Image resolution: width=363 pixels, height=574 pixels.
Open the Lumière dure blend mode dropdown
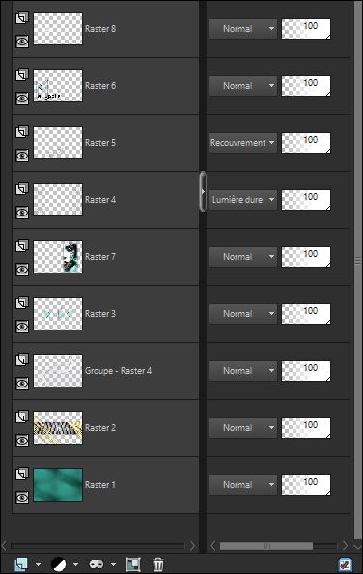242,200
